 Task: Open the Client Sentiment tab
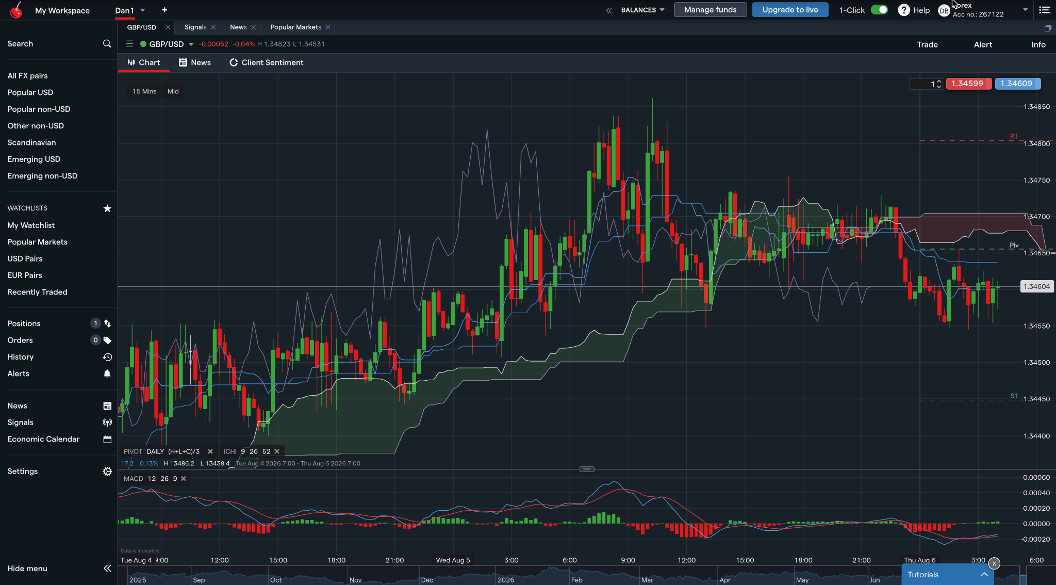(x=267, y=62)
